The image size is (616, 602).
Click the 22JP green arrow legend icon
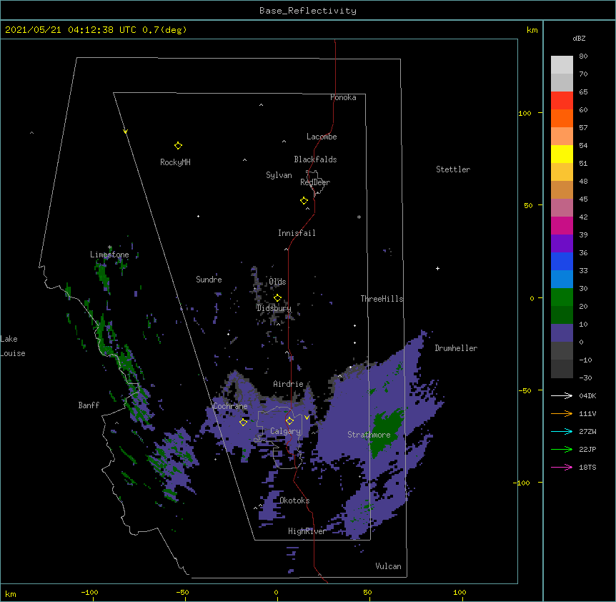(562, 449)
